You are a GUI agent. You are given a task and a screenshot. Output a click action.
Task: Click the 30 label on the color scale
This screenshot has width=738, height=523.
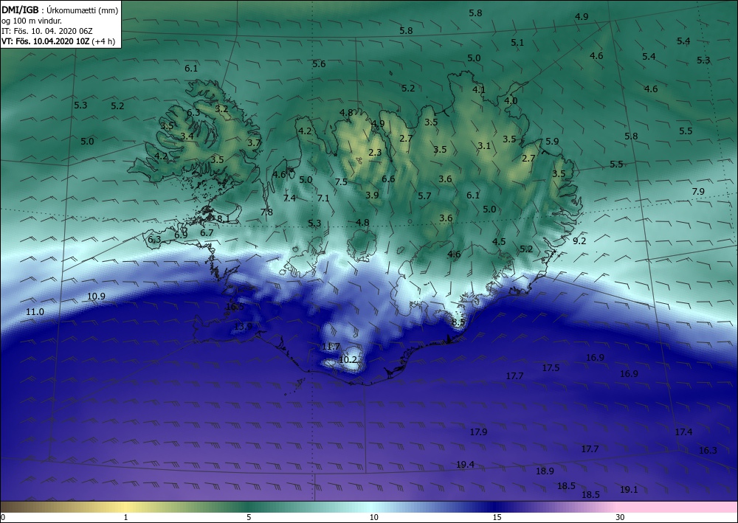(621, 517)
